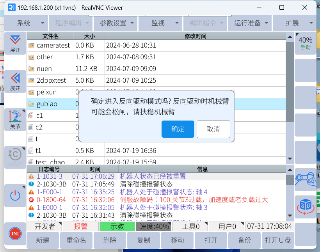Expand the 参数设置 dropdown menu
Image resolution: width=320 pixels, height=252 pixels.
117,23
